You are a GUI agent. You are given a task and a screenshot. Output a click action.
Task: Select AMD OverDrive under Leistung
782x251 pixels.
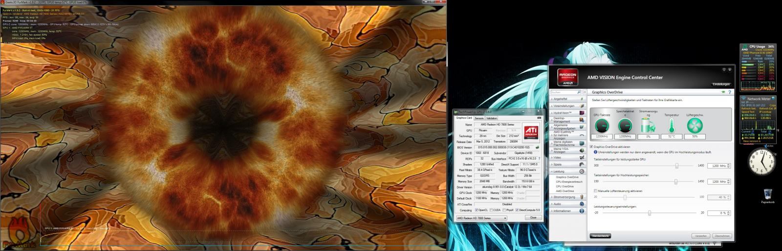565,191
